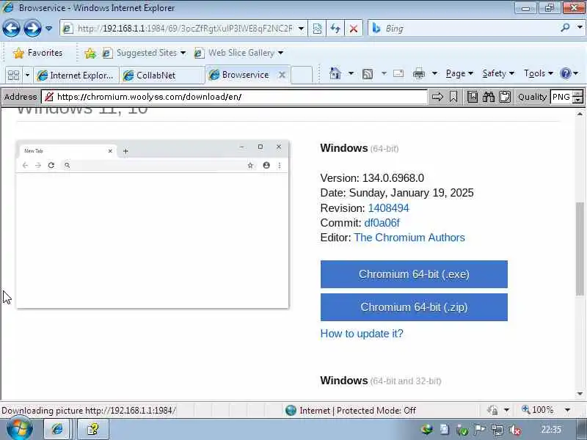Open the Windows Start button

[x=20, y=428]
